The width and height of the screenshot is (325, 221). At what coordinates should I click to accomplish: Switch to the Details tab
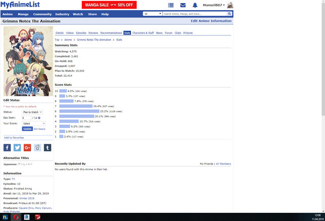click(x=59, y=33)
